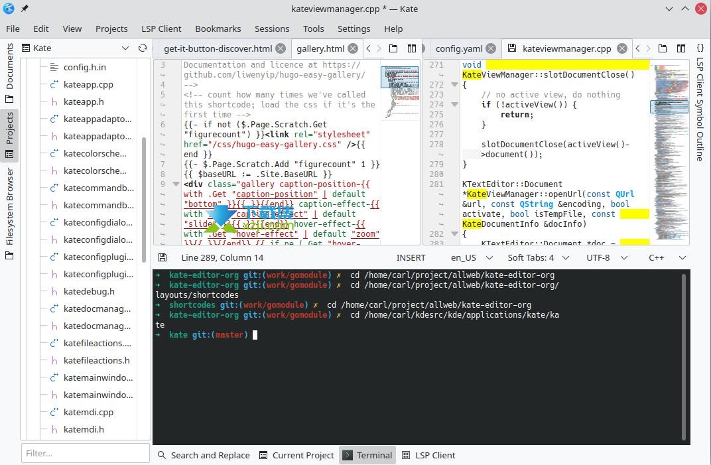Create new document beside gallery.html tab
Image resolution: width=711 pixels, height=465 pixels.
(x=393, y=48)
